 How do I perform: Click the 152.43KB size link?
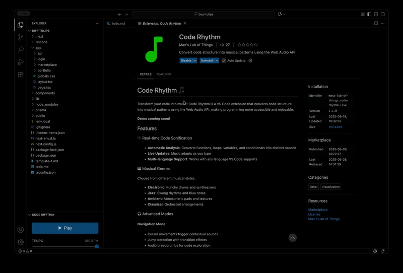point(335,127)
